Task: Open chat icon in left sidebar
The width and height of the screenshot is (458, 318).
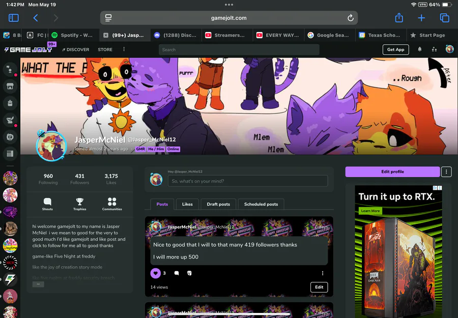Action: (10, 70)
